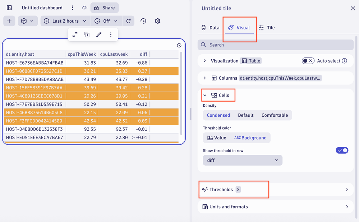Switch to the Tile tab
359x222 pixels.
pos(267,28)
